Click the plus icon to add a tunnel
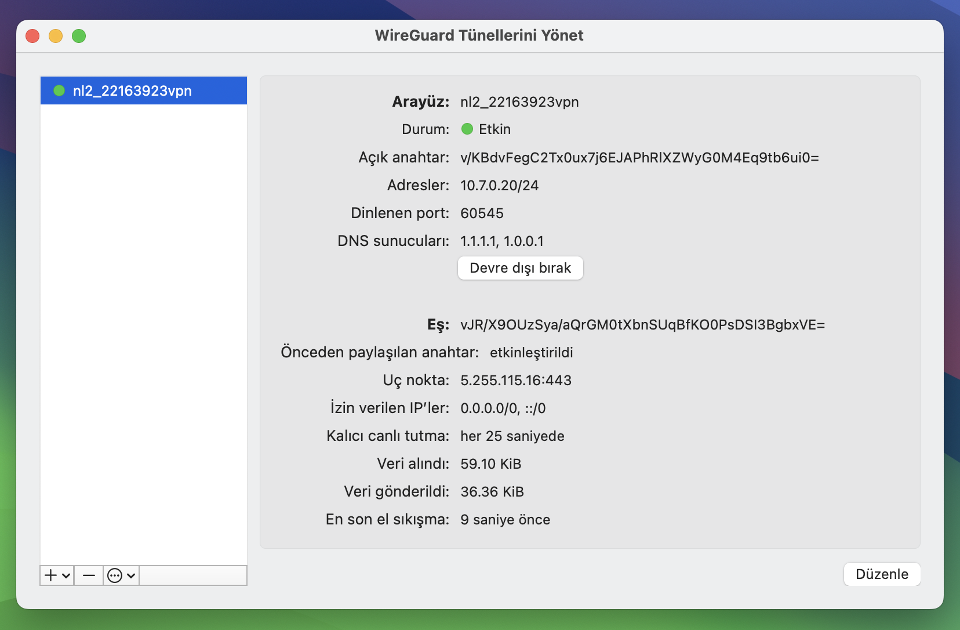This screenshot has height=630, width=960. click(x=51, y=575)
